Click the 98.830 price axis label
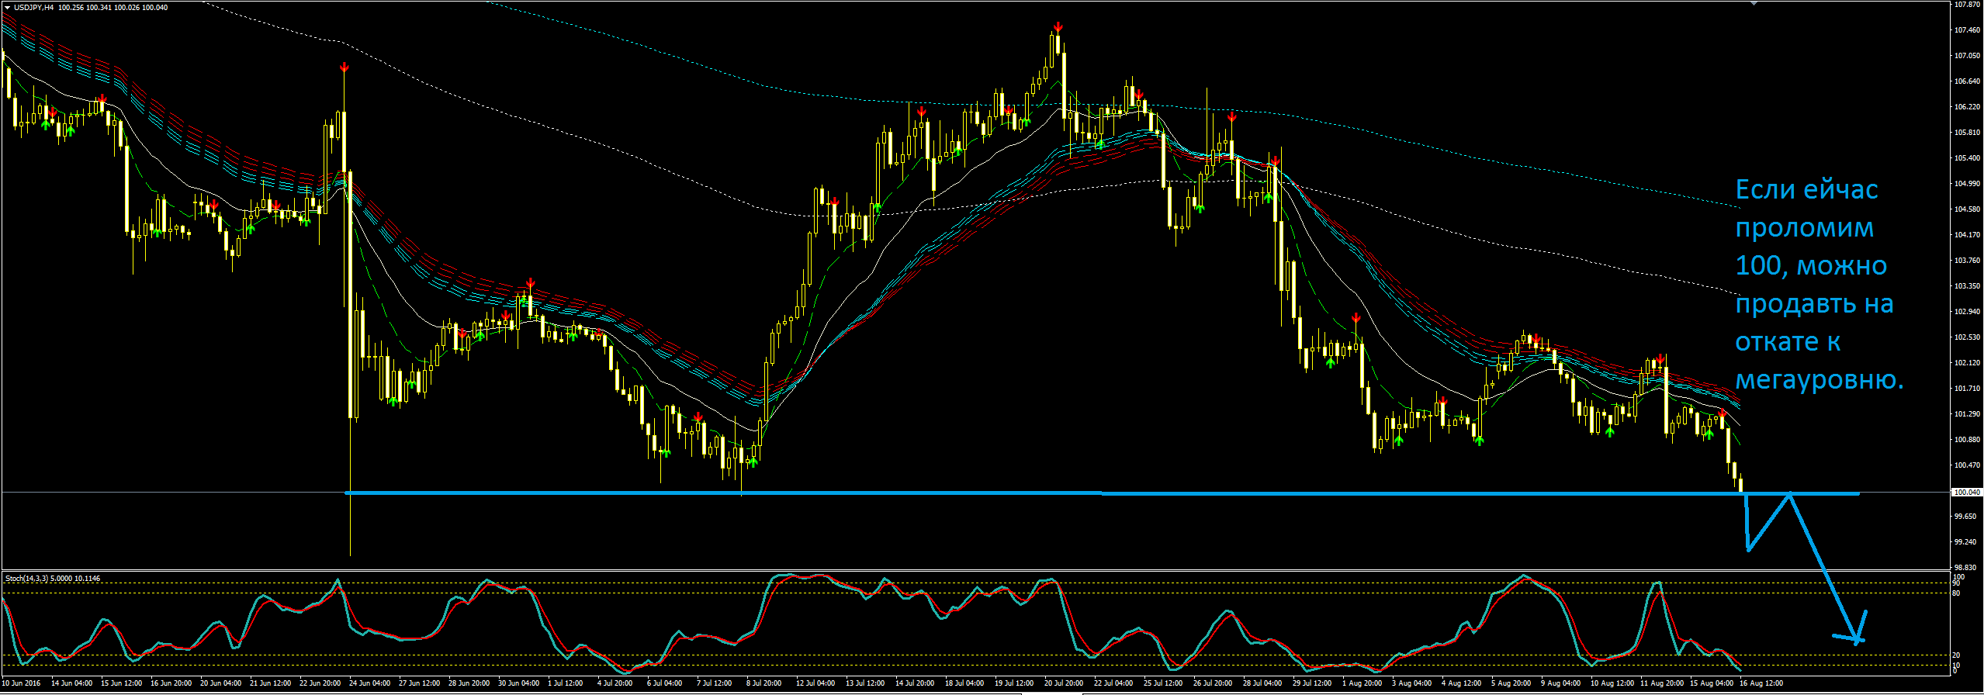Screen dimensions: 1984x695 point(1965,568)
